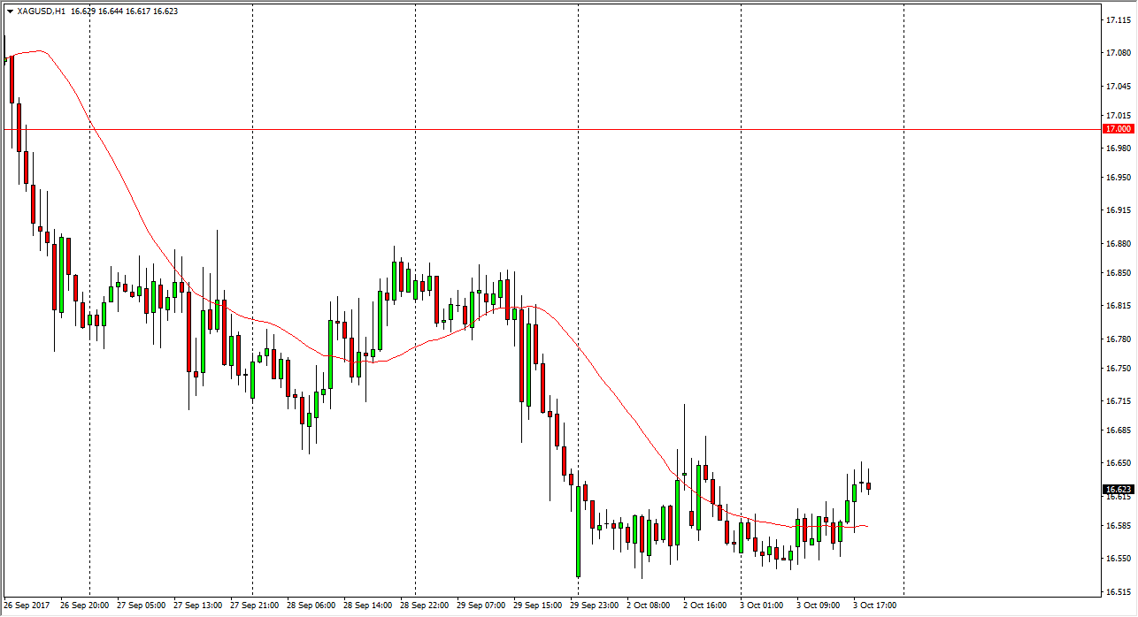Click the small triangle arrow beside XAGUSD,H1

click(x=10, y=11)
